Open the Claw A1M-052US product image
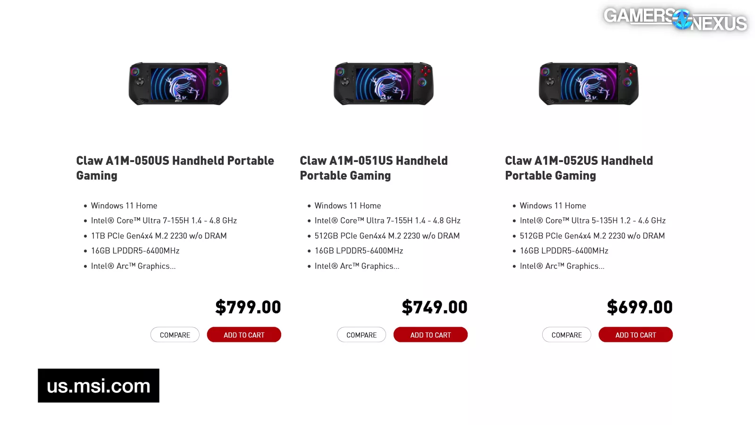Viewport: 755px width, 425px height. (x=589, y=84)
